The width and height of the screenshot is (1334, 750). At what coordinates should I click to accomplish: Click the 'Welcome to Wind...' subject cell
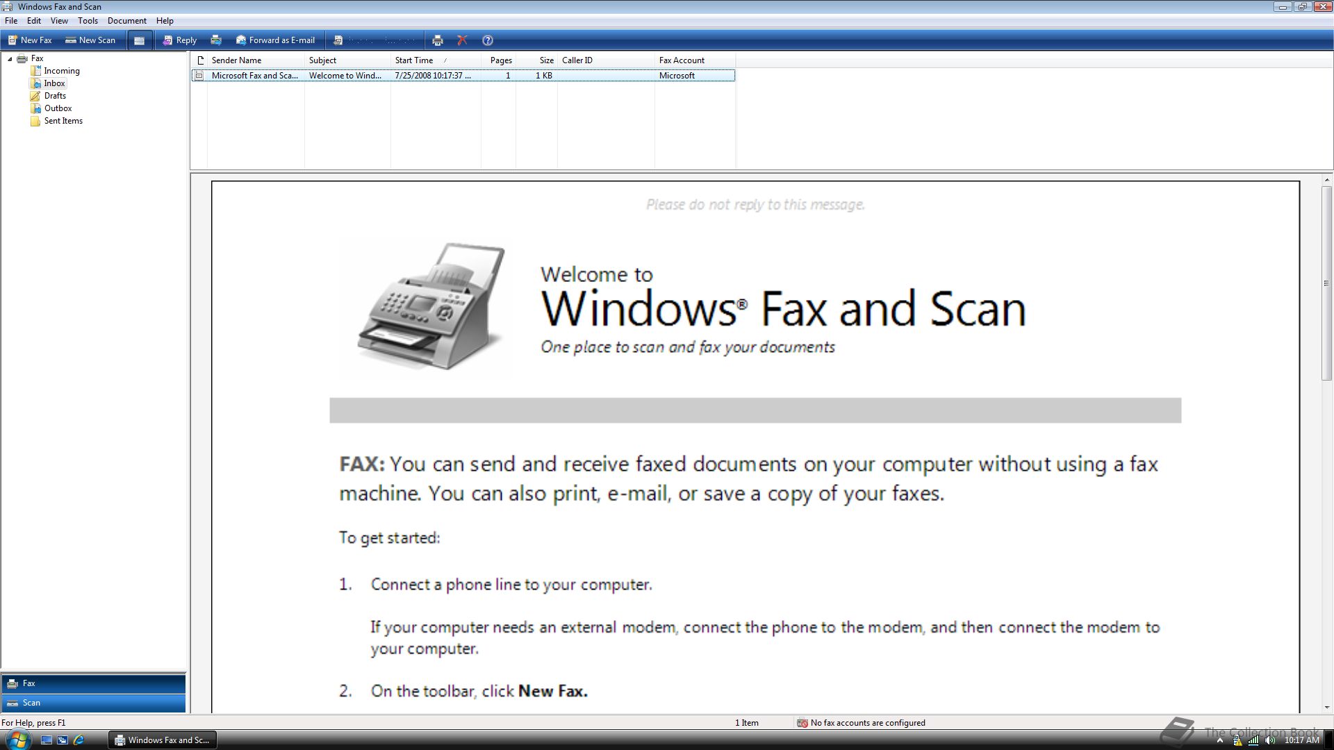tap(345, 76)
